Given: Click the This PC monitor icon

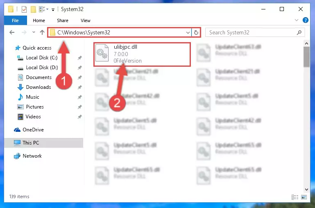Looking at the screenshot, I should [17, 143].
